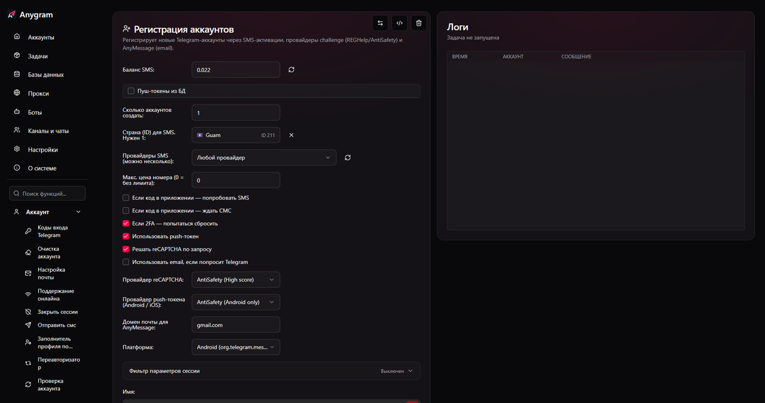Click the database icon for Базы данных
Screen dimensions: 765x403
click(x=17, y=75)
